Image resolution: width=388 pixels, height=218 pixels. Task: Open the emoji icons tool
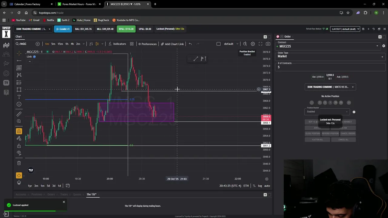pos(19,104)
